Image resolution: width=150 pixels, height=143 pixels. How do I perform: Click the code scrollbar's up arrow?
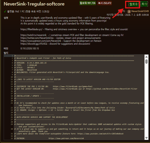(x=146, y=57)
